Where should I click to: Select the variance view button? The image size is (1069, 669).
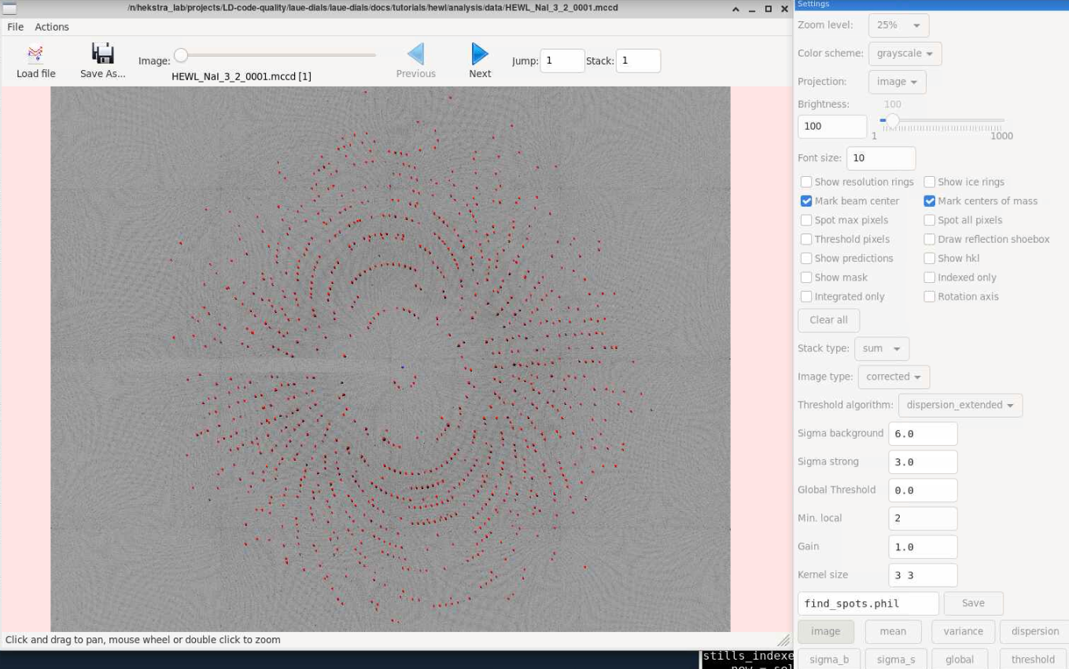[x=963, y=631]
